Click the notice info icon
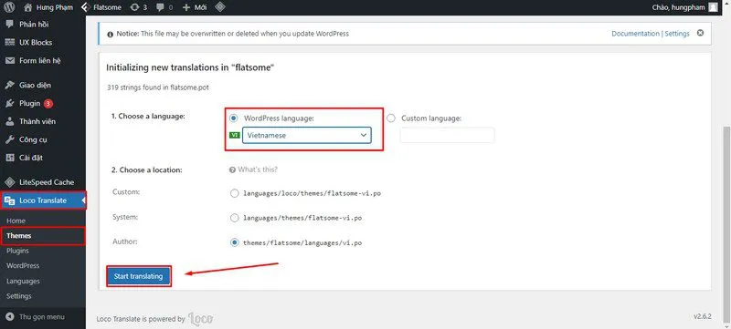Viewport: 731px width, 329px height. pos(110,34)
